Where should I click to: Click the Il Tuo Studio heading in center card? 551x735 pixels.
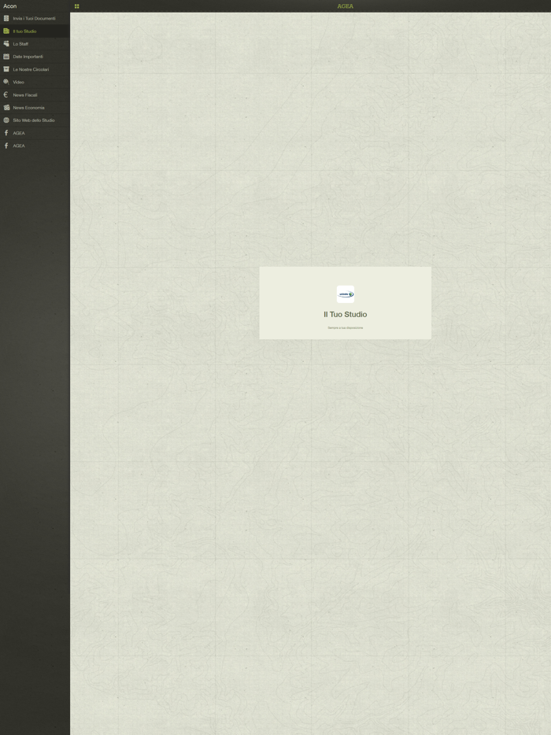[x=345, y=315]
